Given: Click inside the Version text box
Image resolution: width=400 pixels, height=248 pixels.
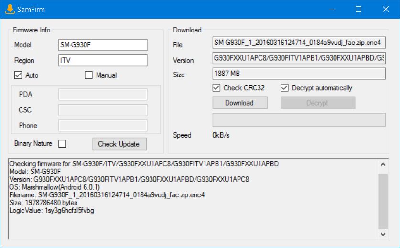Looking at the screenshot, I should point(299,59).
